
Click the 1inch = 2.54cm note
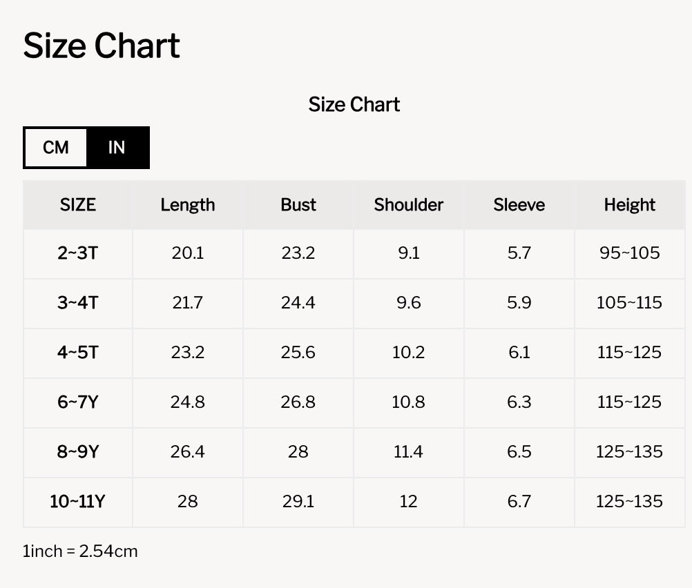coord(80,551)
